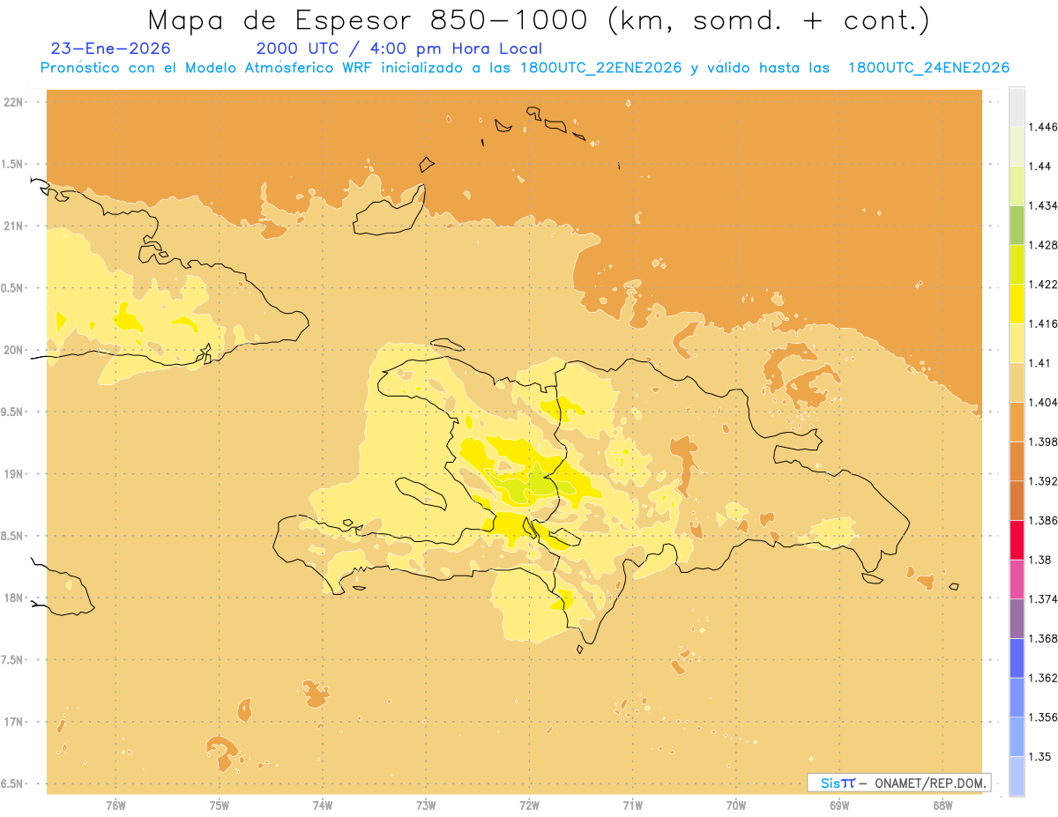Select the date label '23-Ene-2026'

(111, 49)
